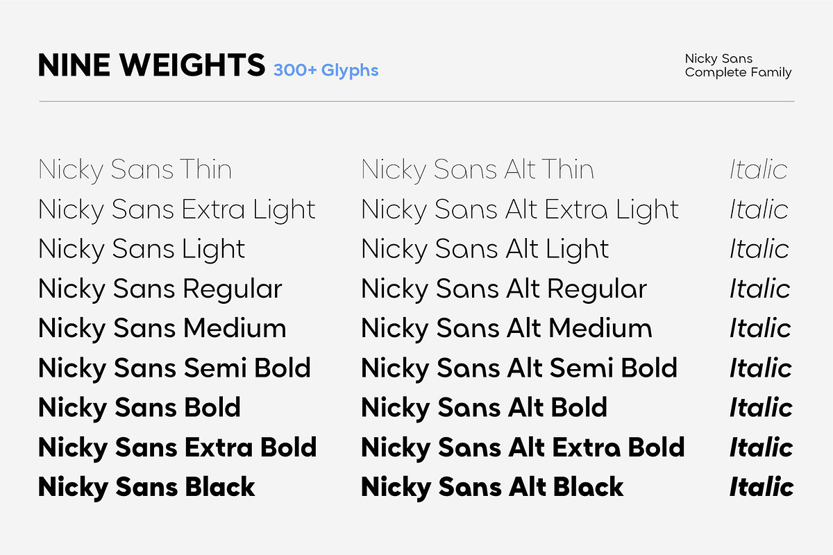Click the blue 300+ Glyphs text
833x555 pixels.
(x=326, y=70)
